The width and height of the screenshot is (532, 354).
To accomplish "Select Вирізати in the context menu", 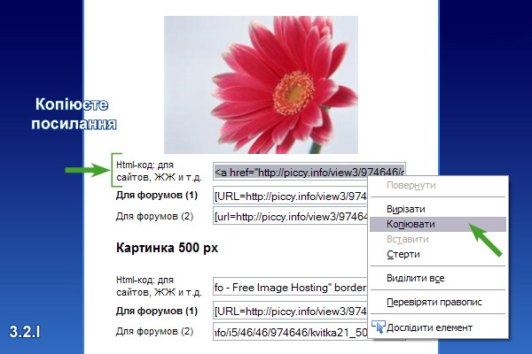I will [406, 209].
